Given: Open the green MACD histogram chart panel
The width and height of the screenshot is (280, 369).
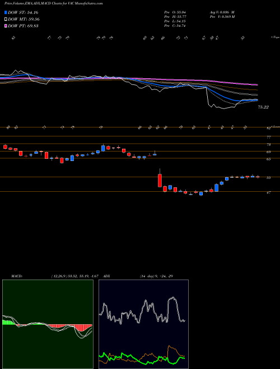Looking at the screenshot, I should [48, 324].
